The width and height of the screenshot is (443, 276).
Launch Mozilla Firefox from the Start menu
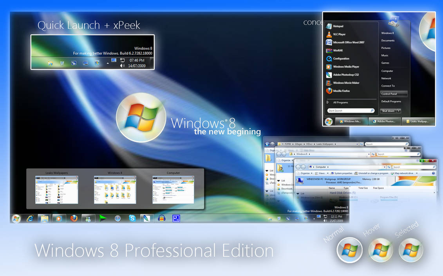(x=341, y=91)
